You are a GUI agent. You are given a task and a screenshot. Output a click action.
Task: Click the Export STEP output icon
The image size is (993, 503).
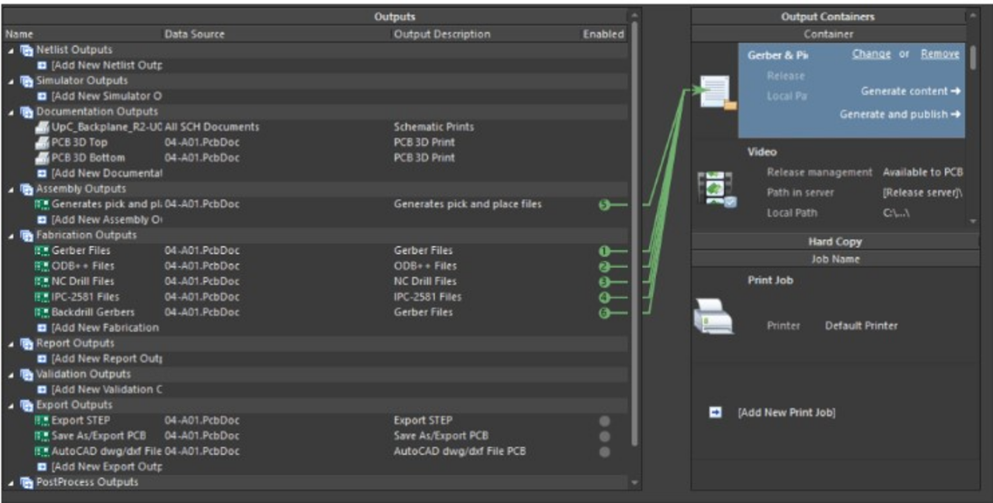click(x=42, y=420)
